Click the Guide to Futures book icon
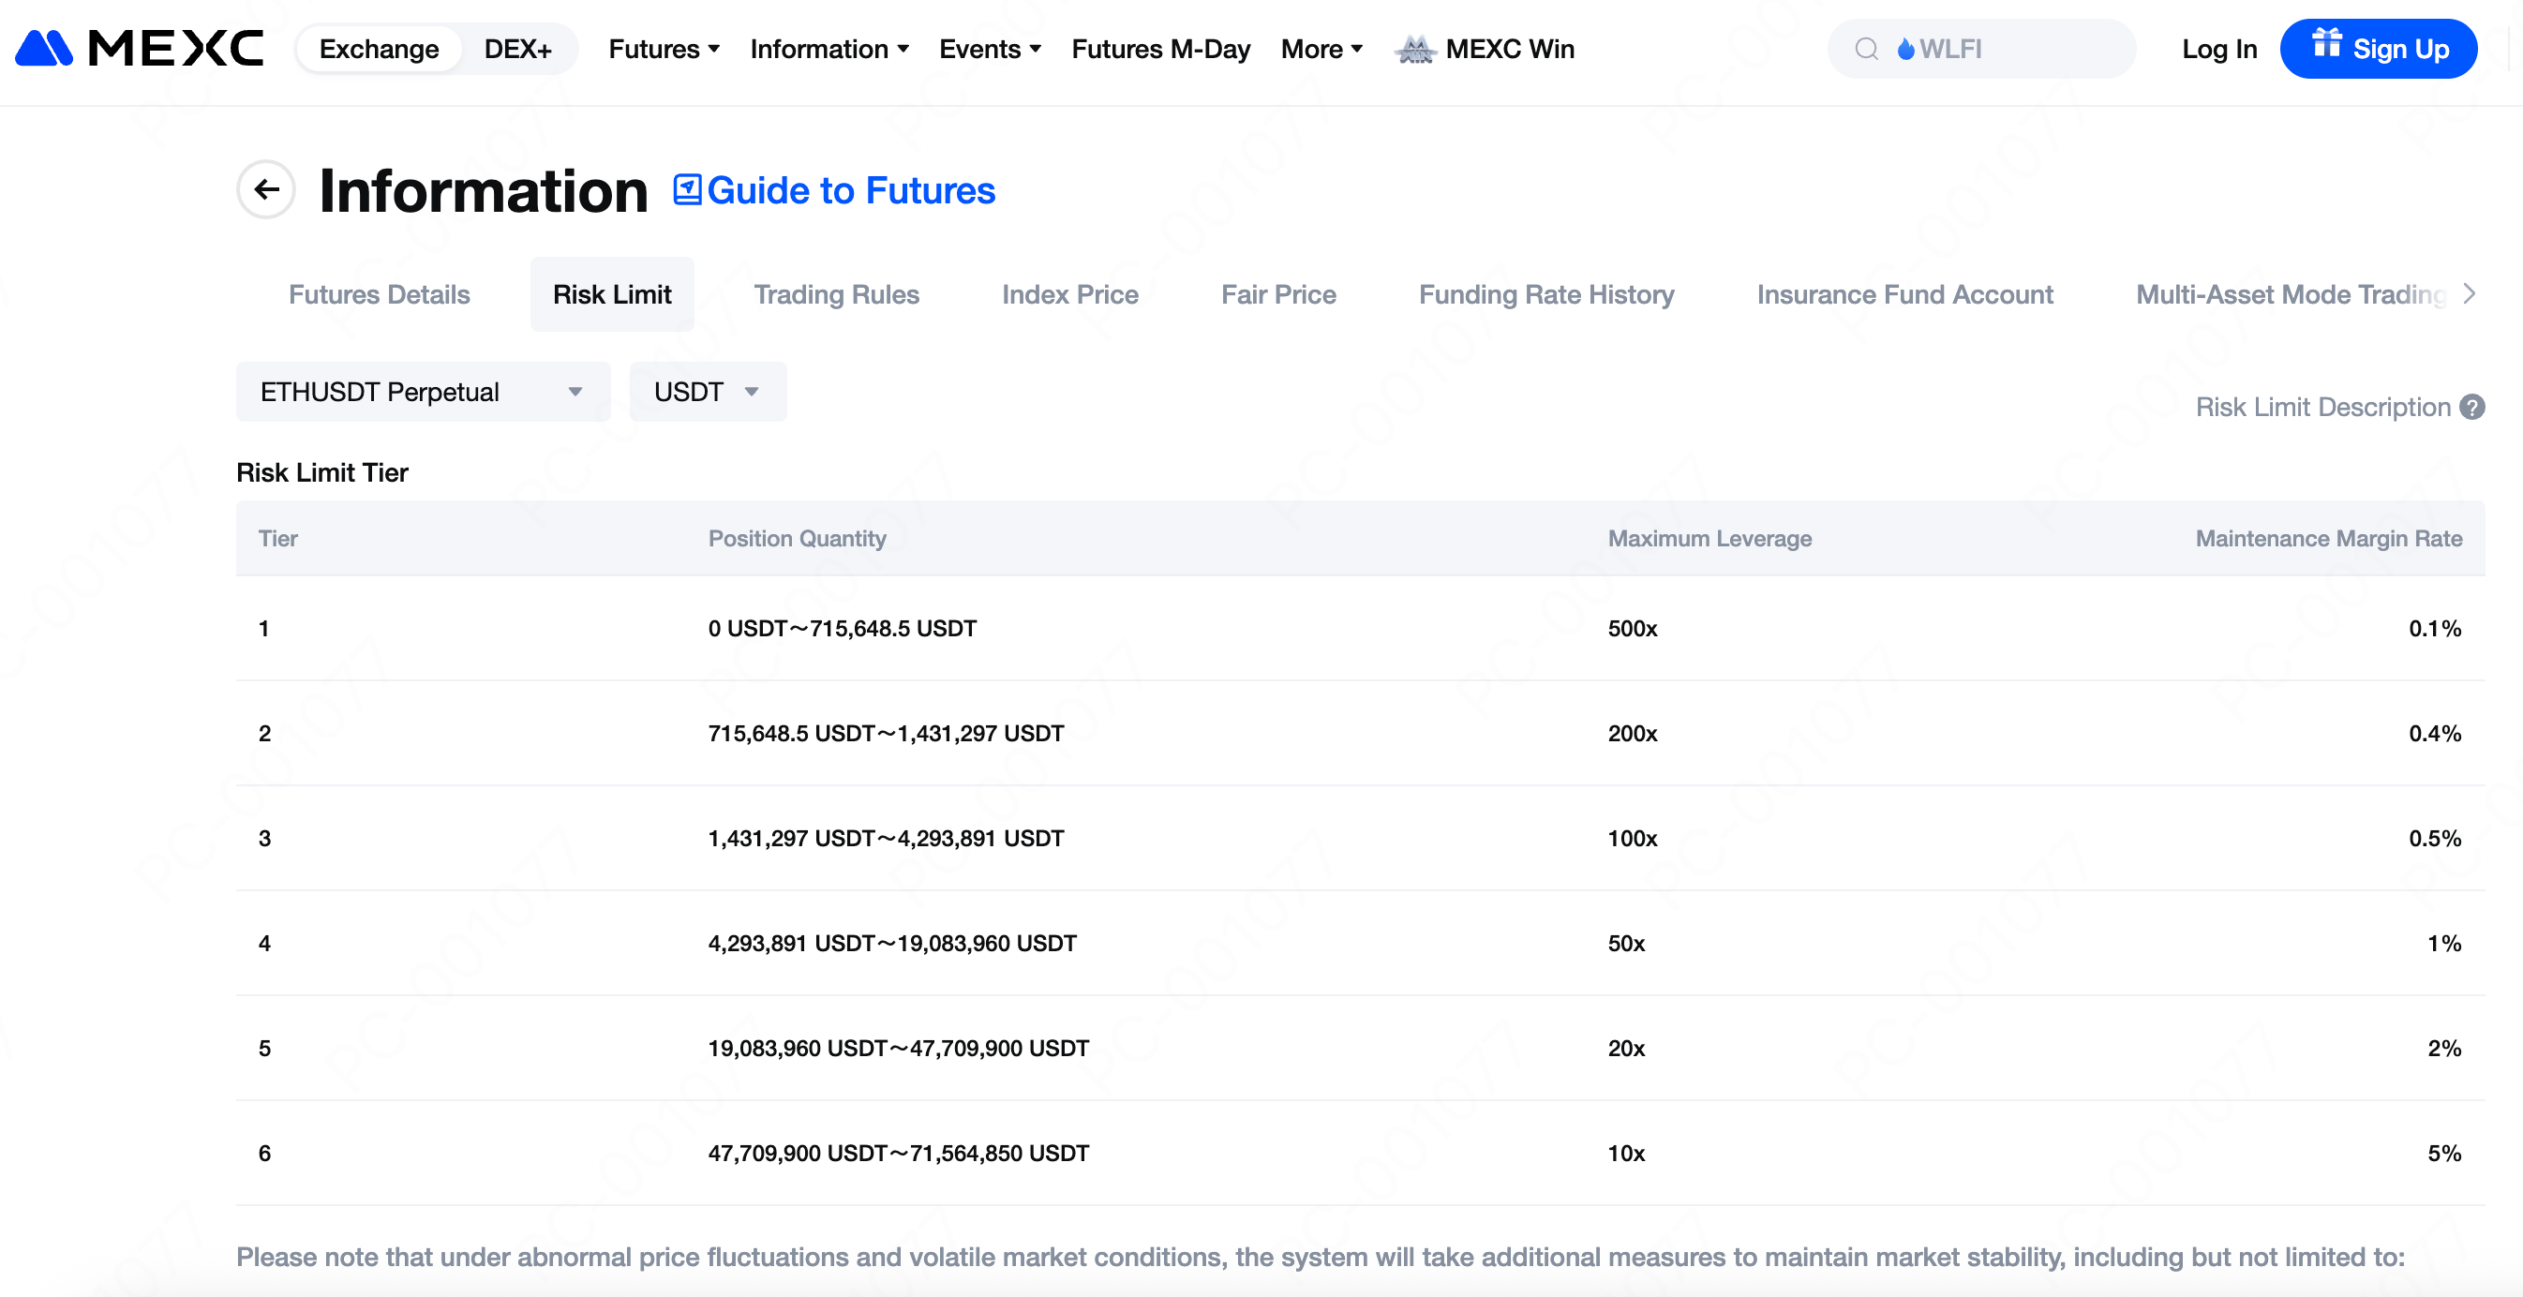This screenshot has height=1297, width=2523. coord(688,189)
